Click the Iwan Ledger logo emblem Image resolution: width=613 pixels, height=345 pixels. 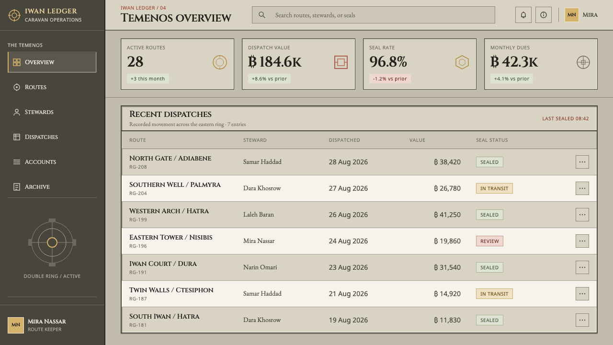tap(14, 15)
